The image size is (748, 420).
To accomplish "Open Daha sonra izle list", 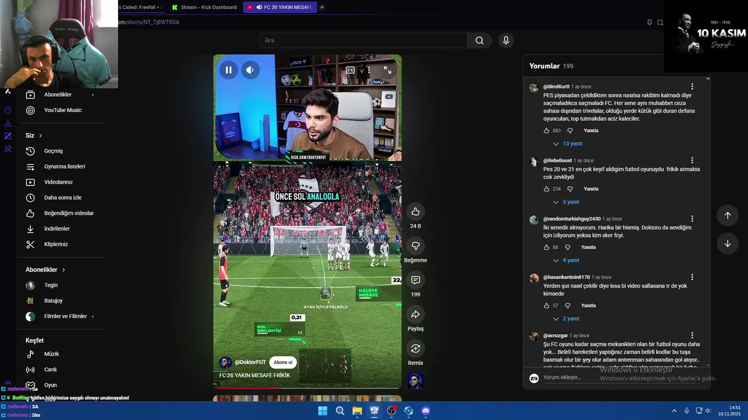I will (61, 198).
